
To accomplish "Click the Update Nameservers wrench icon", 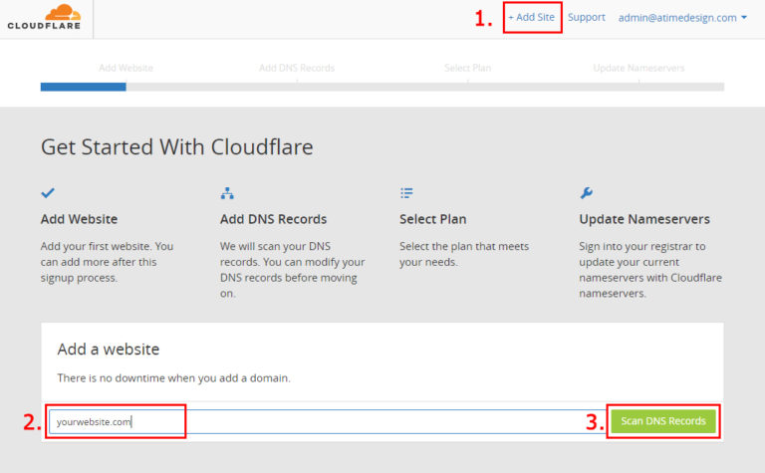I will click(x=586, y=193).
